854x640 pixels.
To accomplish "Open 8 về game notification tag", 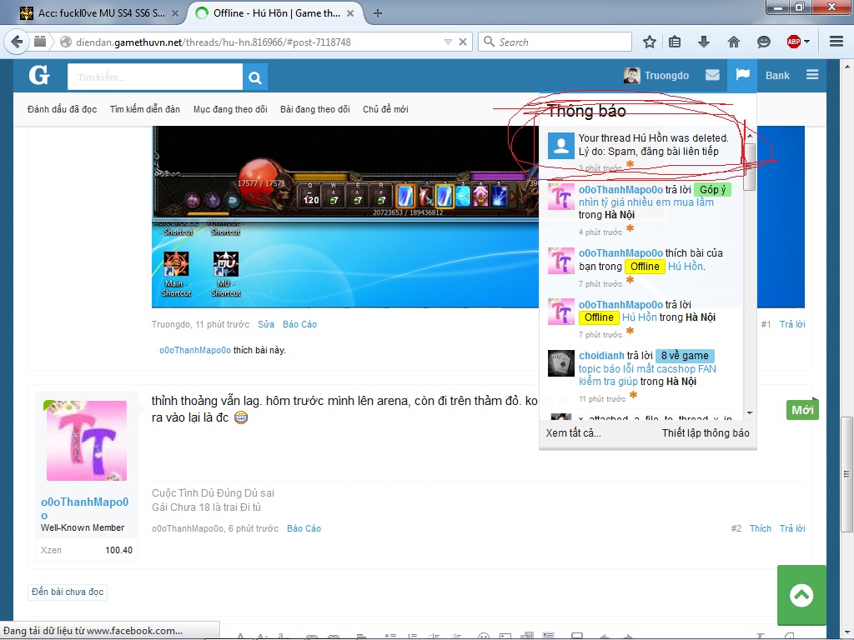I will (685, 355).
